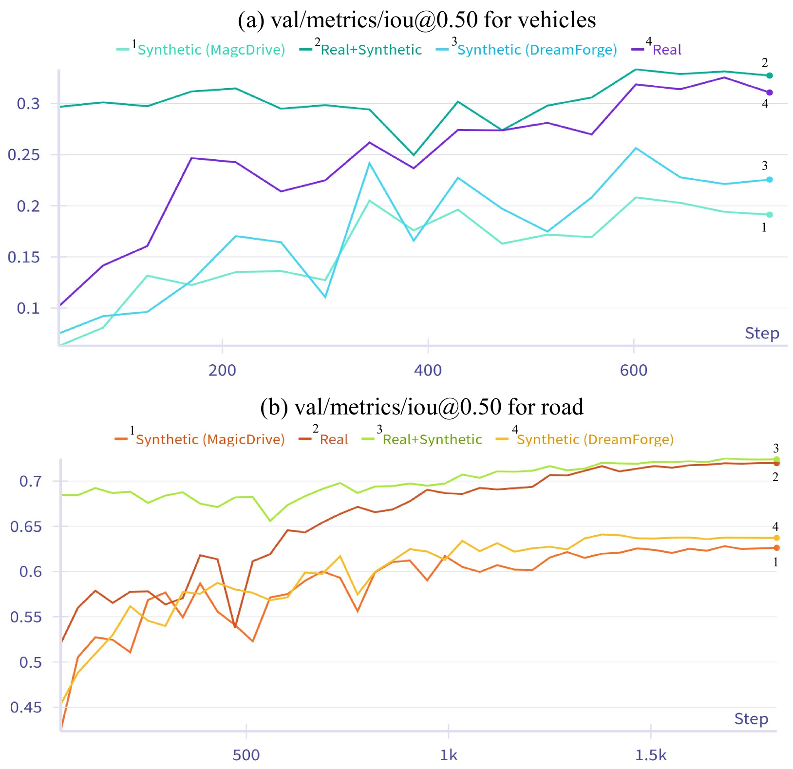Toggle the Synthetic (MagicDrive) series in road legend
The width and height of the screenshot is (793, 769).
pos(210,439)
